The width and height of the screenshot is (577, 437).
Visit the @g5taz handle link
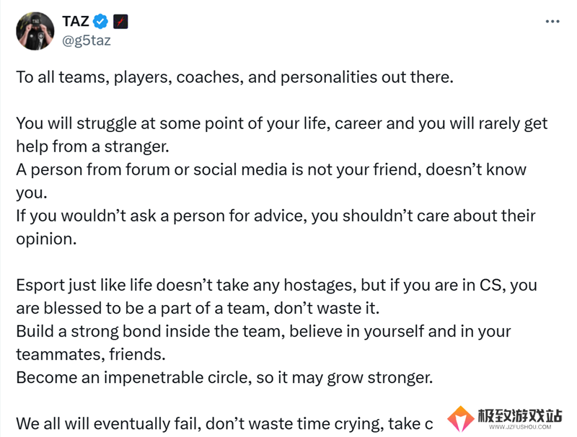pos(86,40)
